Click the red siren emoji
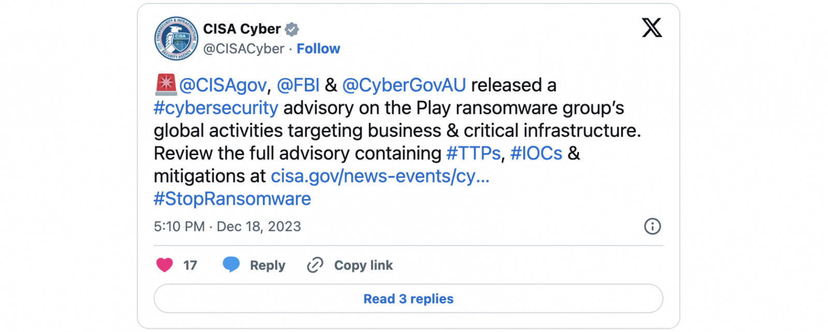The width and height of the screenshot is (828, 332). (166, 85)
